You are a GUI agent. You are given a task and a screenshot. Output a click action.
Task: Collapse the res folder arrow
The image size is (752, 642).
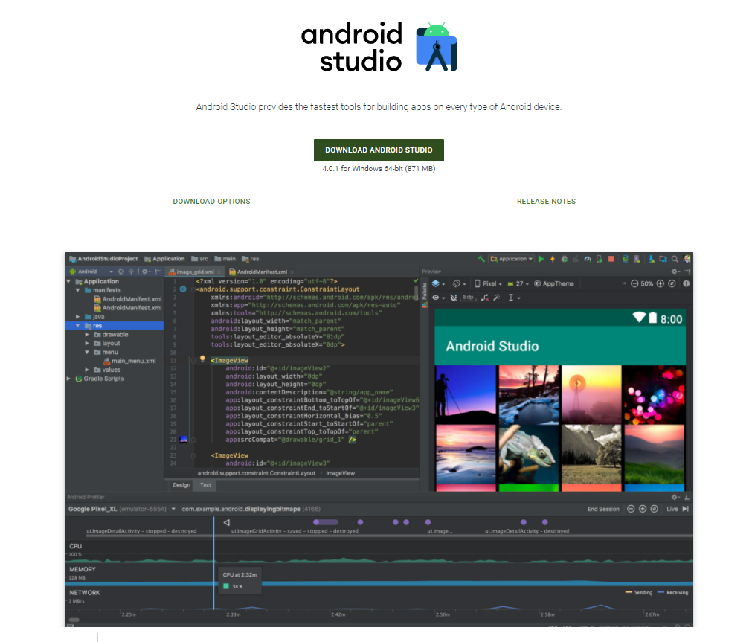(77, 326)
